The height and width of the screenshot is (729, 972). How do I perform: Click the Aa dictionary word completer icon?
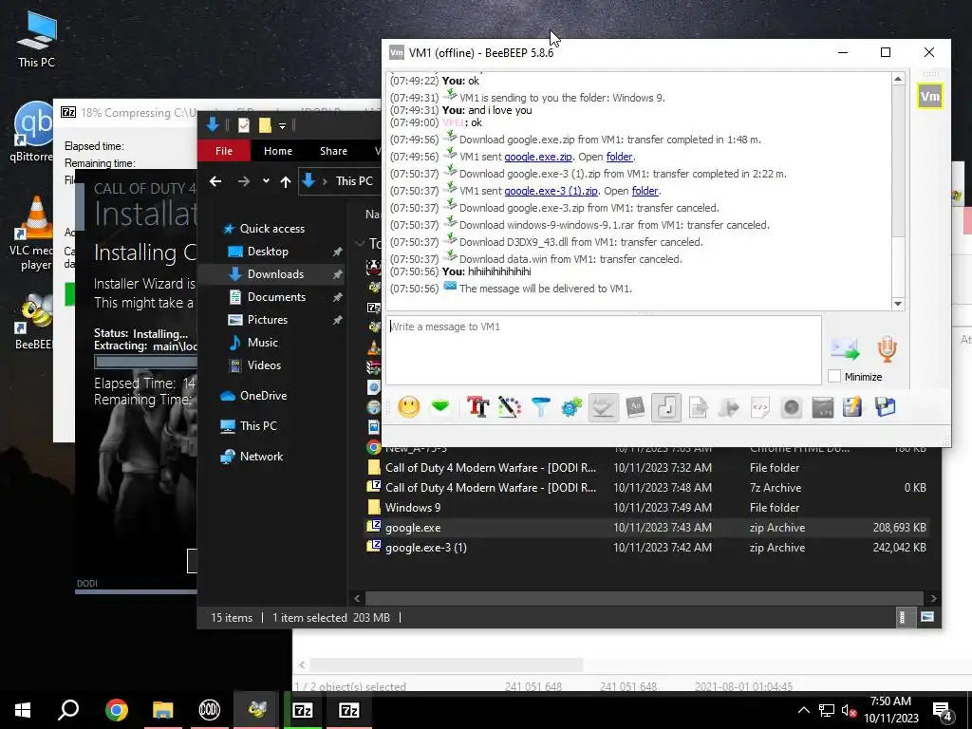click(x=635, y=407)
